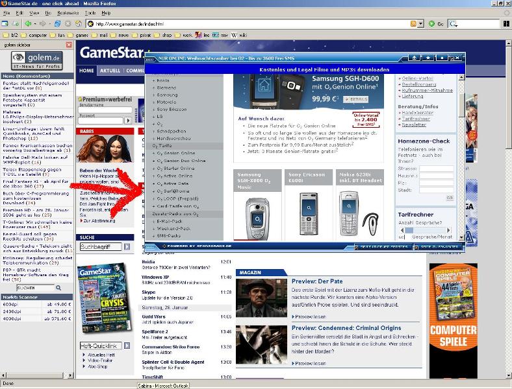Open the View menu

tap(34, 13)
